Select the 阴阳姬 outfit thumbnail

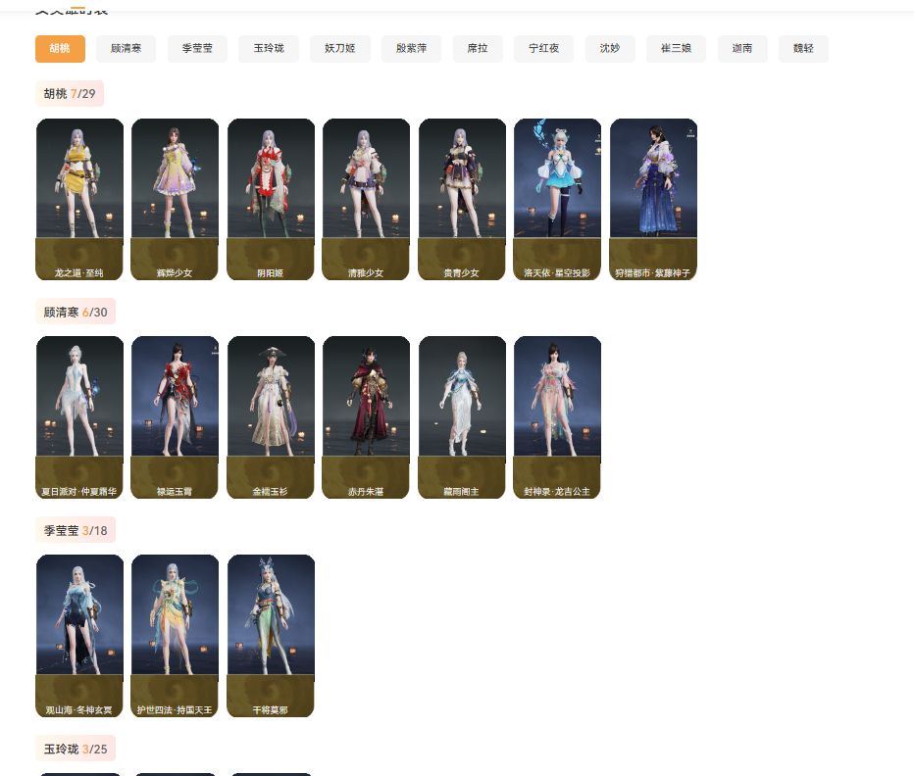pyautogui.click(x=271, y=199)
